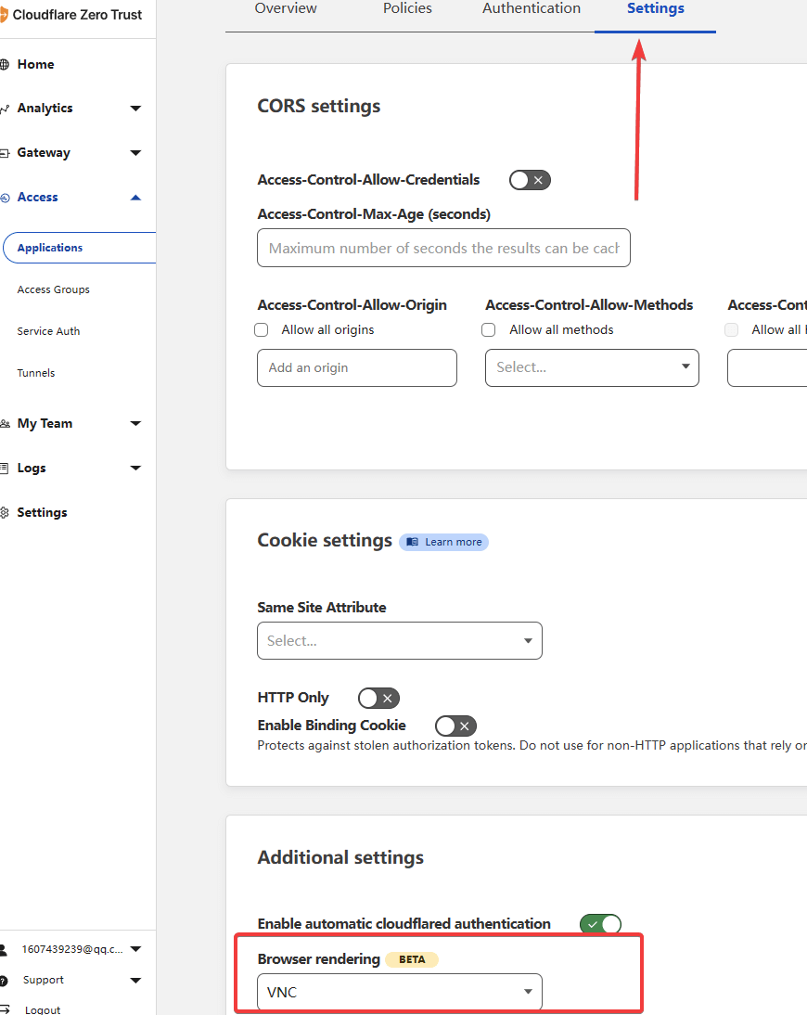
Task: Click the Cloudflare Zero Trust logo icon
Action: pyautogui.click(x=4, y=15)
